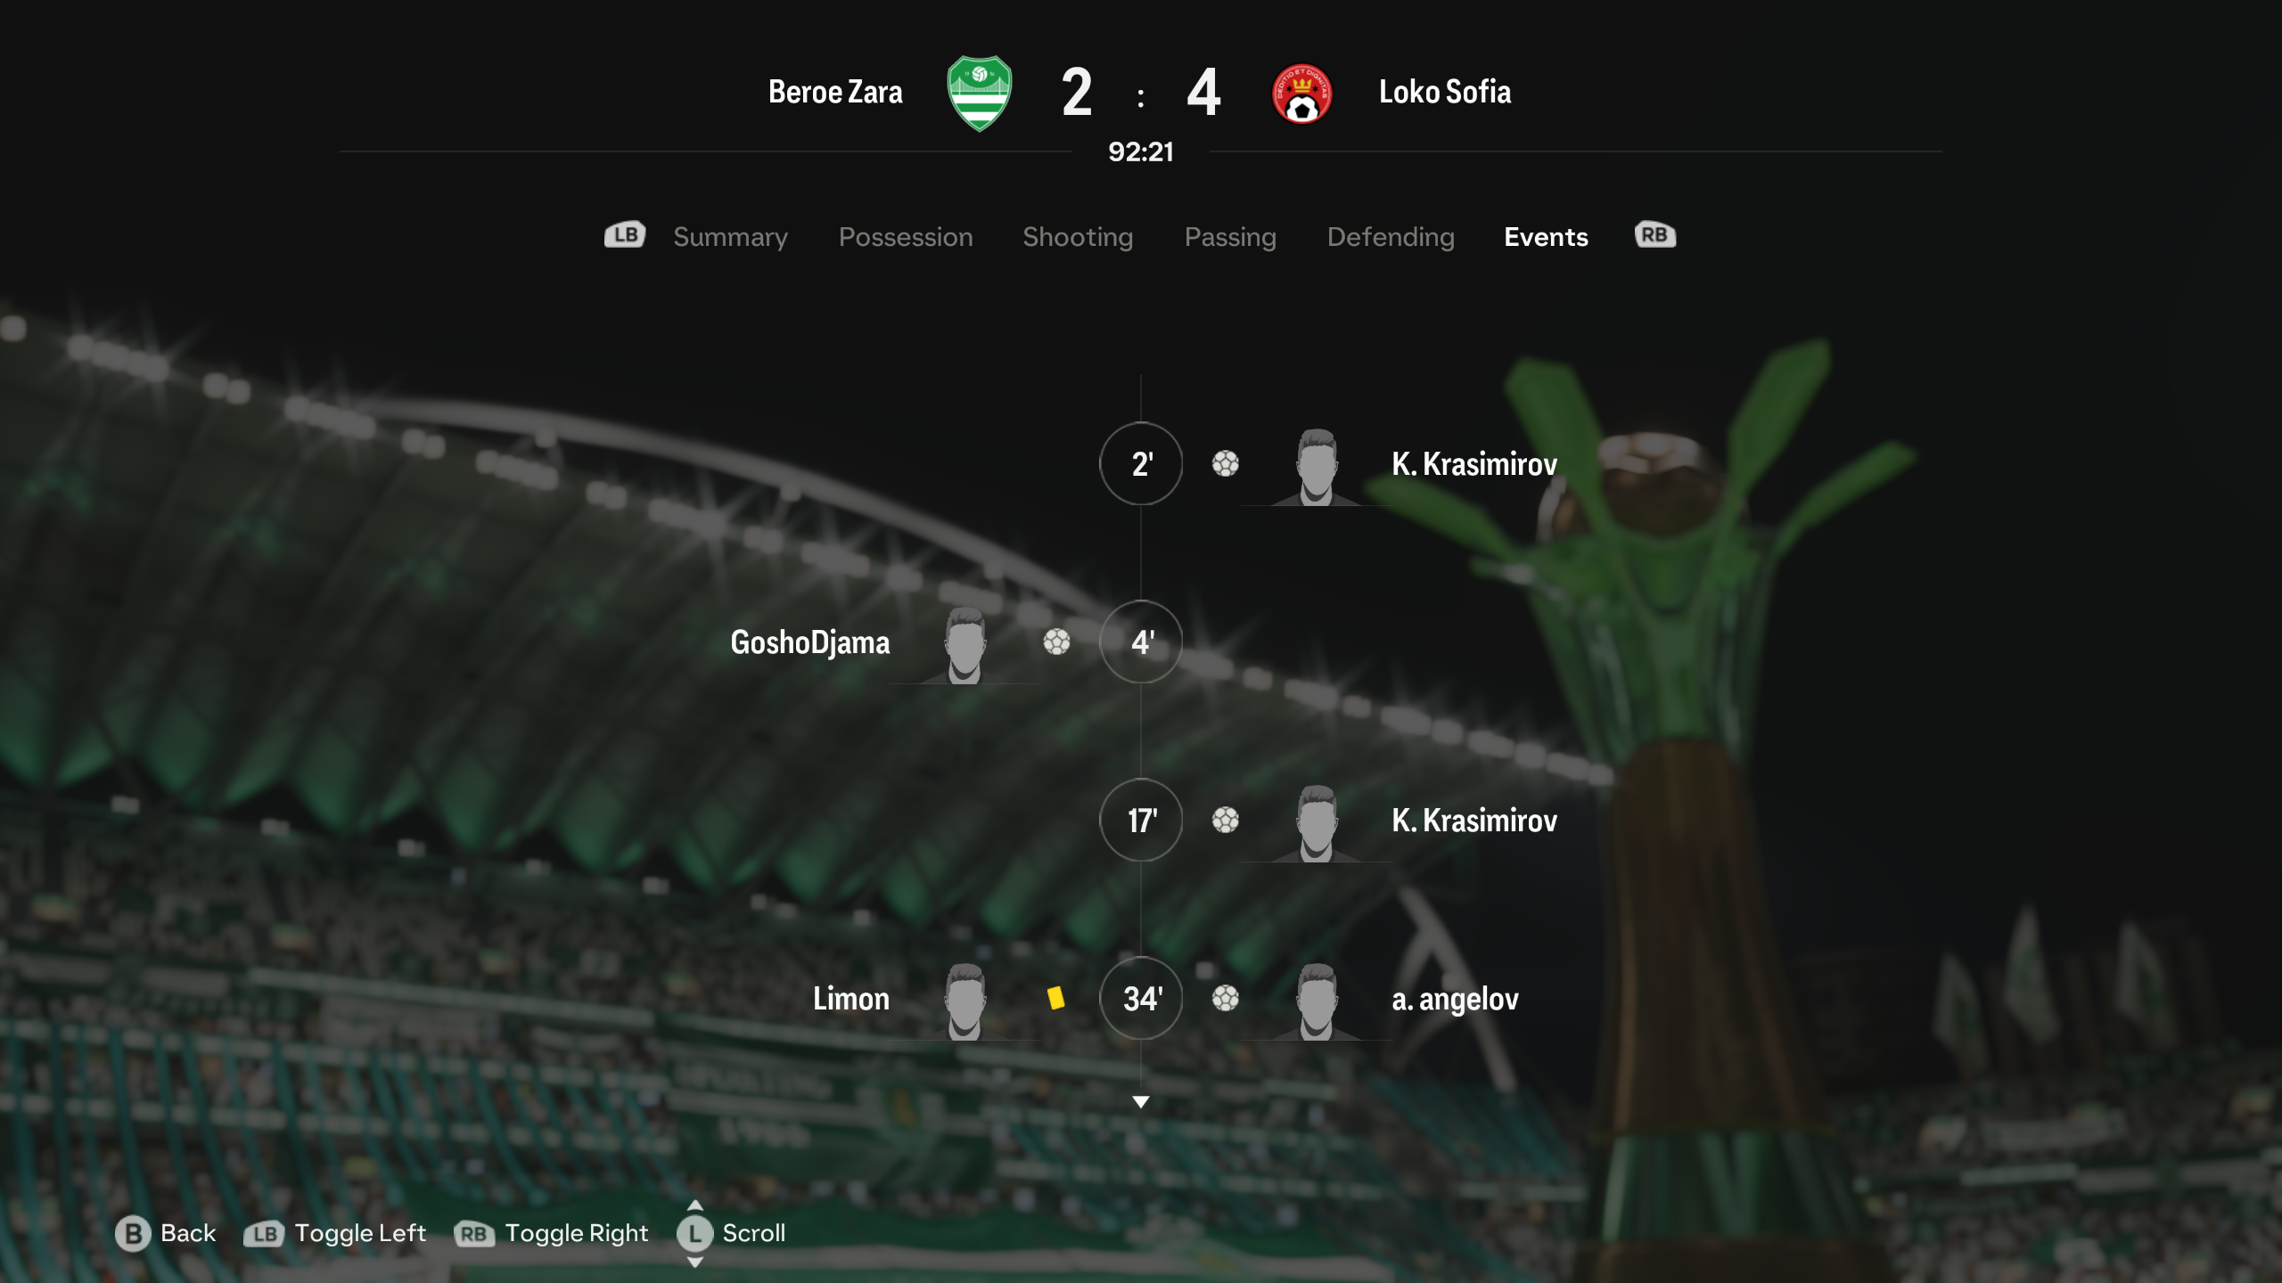Click the Scroll stick up arrow
The image size is (2282, 1283).
695,1205
